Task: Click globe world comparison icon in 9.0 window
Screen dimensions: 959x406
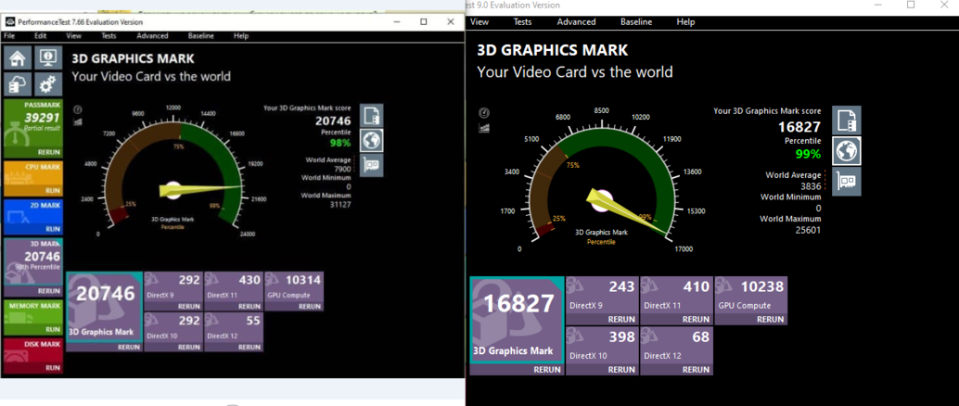Action: [x=847, y=151]
